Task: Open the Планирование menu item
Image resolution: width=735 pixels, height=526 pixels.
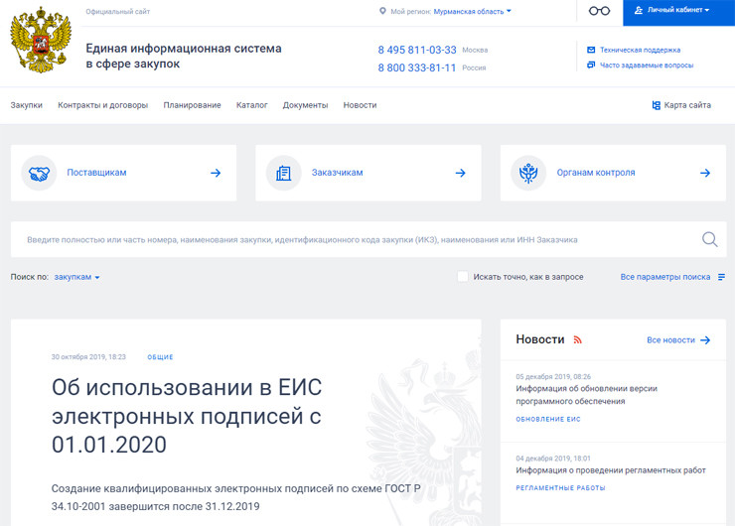Action: pos(192,105)
